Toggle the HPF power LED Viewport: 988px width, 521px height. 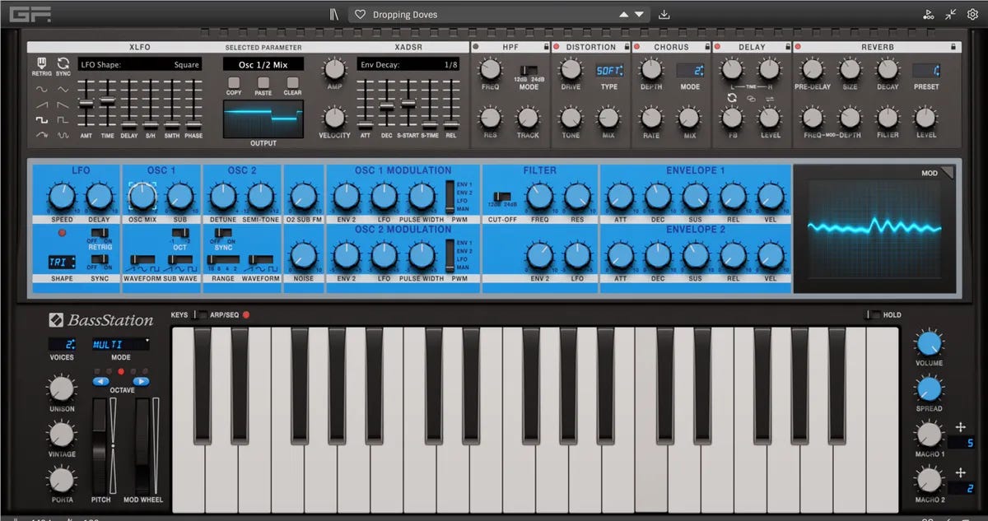click(x=476, y=47)
